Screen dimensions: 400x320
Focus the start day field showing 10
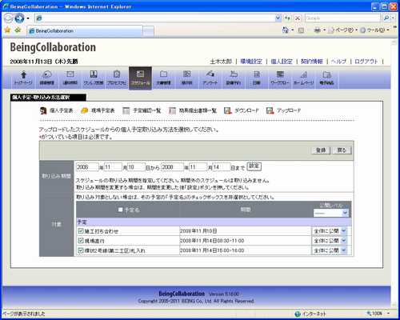pos(136,167)
